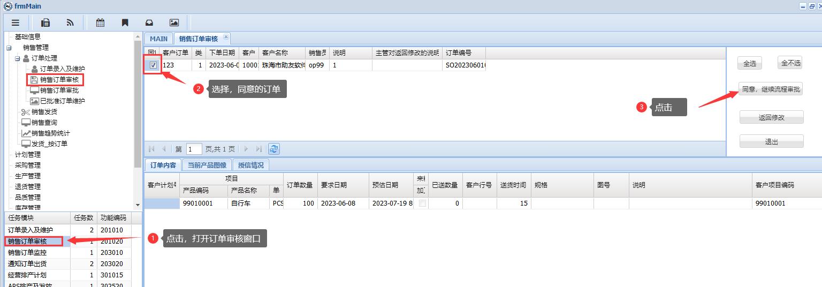Click chart icon beside 销售趋势统计
The image size is (822, 287).
click(x=26, y=133)
